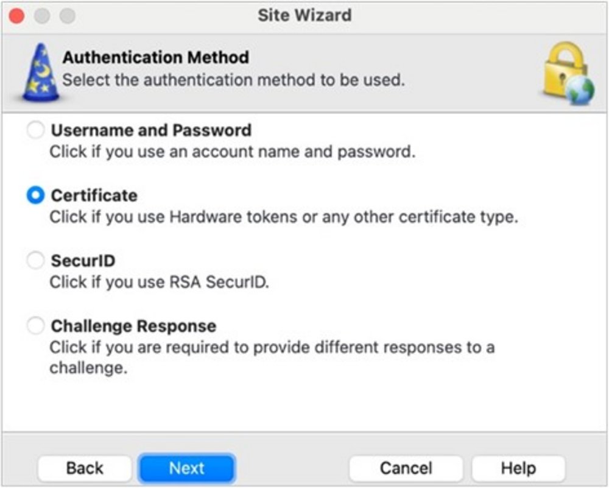The height and width of the screenshot is (488, 609).
Task: Click the red close window button
Action: (16, 16)
